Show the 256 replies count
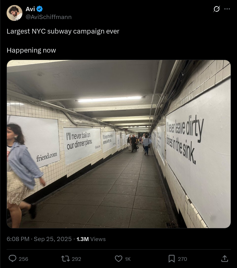Image resolution: width=237 pixels, height=268 pixels. 23,259
